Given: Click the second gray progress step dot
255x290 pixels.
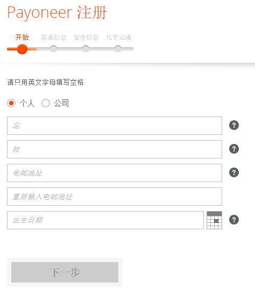Looking at the screenshot, I should pos(86,49).
